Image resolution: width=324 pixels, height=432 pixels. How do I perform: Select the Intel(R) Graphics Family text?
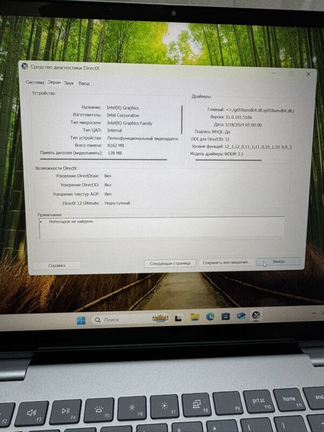pyautogui.click(x=130, y=123)
